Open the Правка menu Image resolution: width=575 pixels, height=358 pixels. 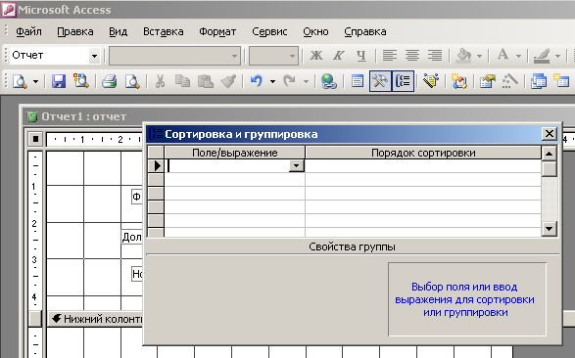[75, 32]
